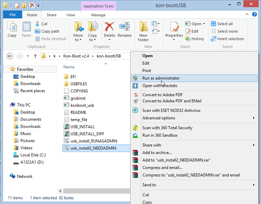
Task: Click the Copy to folder icon
Action: [93, 27]
